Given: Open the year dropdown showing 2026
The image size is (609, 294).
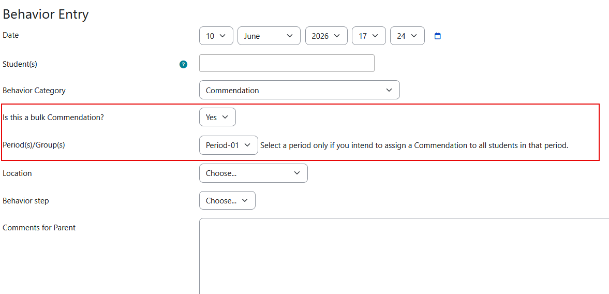Looking at the screenshot, I should coord(326,36).
